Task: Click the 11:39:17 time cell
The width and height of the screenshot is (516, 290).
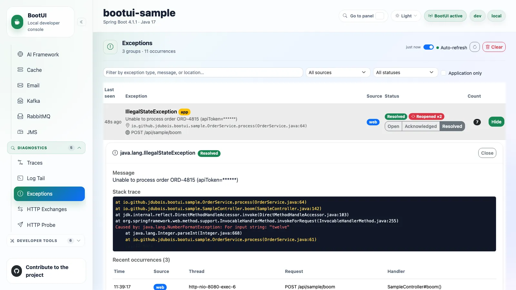Action: 122,287
